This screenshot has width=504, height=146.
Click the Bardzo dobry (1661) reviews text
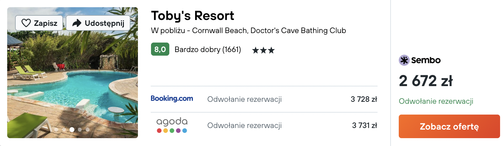click(x=208, y=50)
